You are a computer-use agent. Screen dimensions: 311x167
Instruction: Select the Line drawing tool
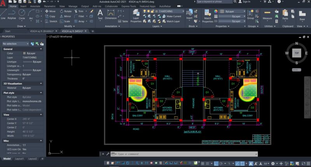click(3, 14)
